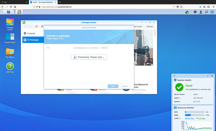The image size is (216, 131).
Task: Expand LAN 1 dropdown in System Health
Action: [x=177, y=98]
